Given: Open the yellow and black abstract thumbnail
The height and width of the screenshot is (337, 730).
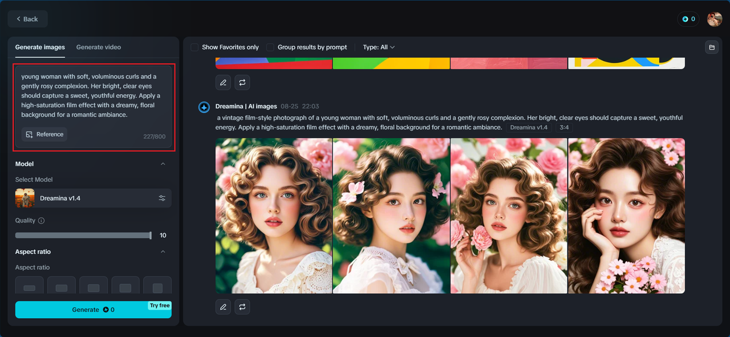Looking at the screenshot, I should click(x=627, y=63).
